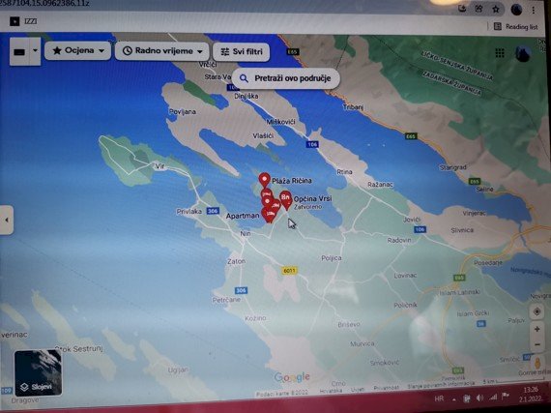The width and height of the screenshot is (551, 413).
Task: Open the Ocjena rating filter dropdown
Action: coord(78,50)
